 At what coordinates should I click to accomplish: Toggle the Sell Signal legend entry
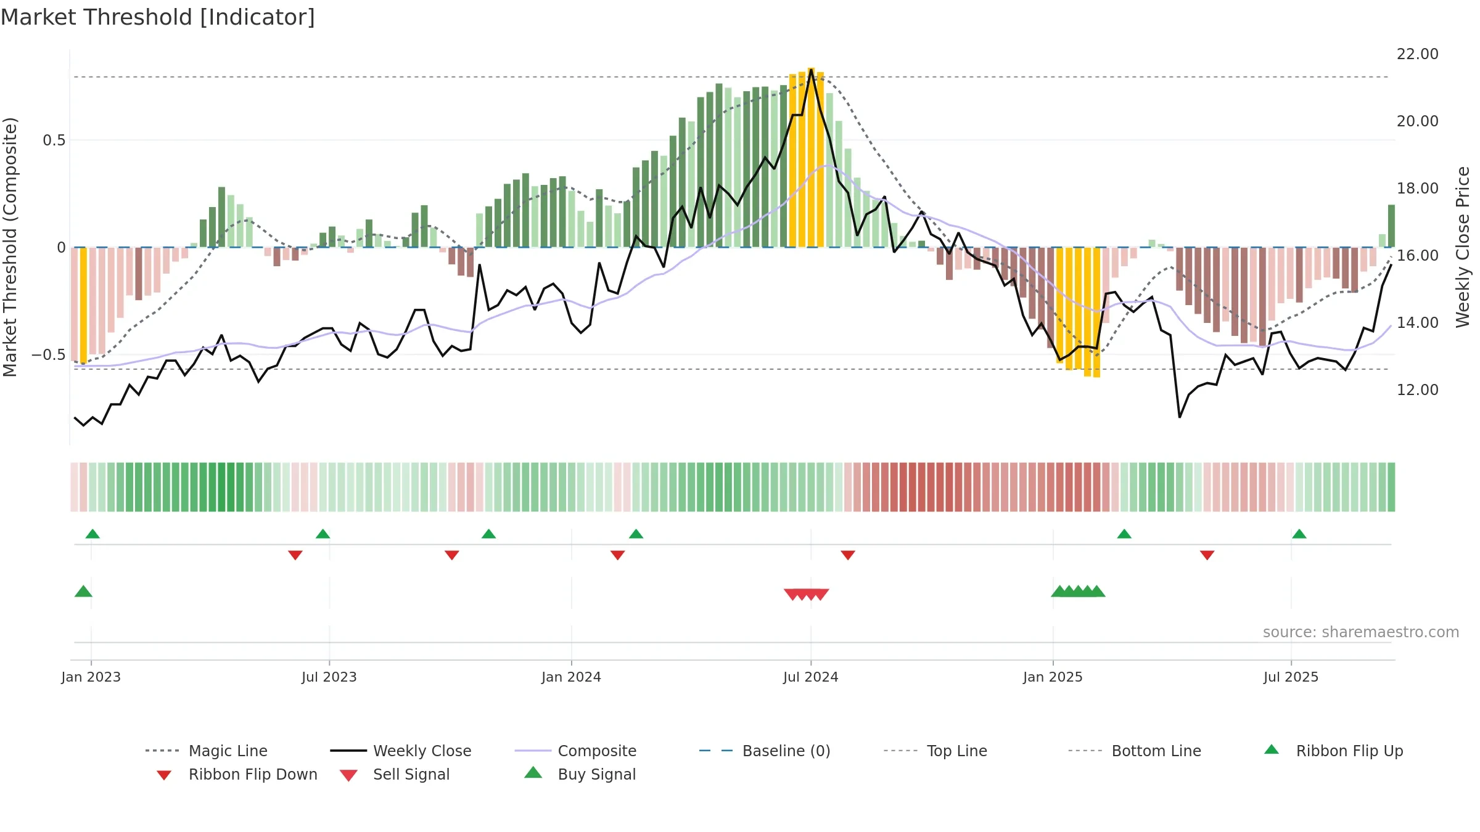(x=395, y=774)
